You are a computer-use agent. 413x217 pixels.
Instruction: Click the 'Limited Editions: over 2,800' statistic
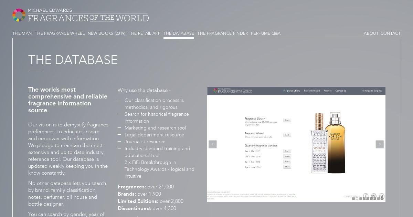point(150,201)
